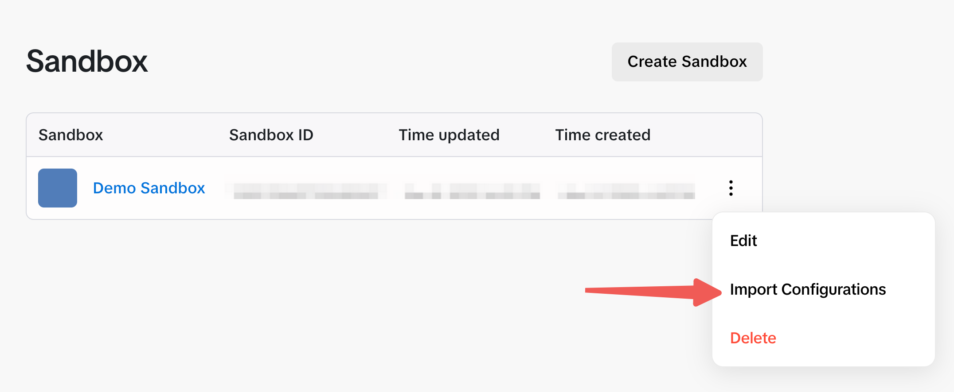Click the blank space between Import Configurations and Delete
Image resolution: width=954 pixels, height=392 pixels.
(823, 314)
